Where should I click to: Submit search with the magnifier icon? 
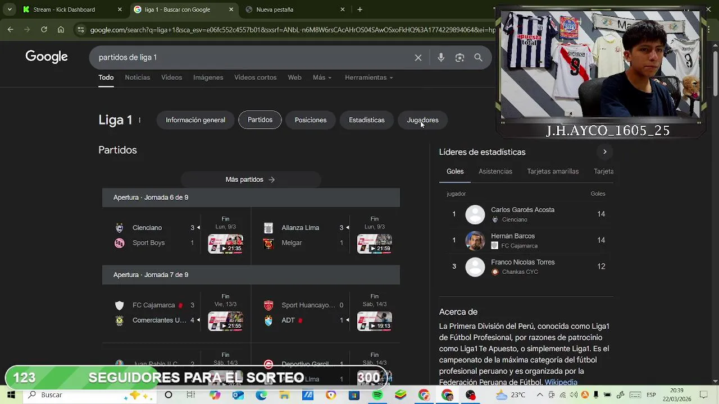(x=478, y=57)
